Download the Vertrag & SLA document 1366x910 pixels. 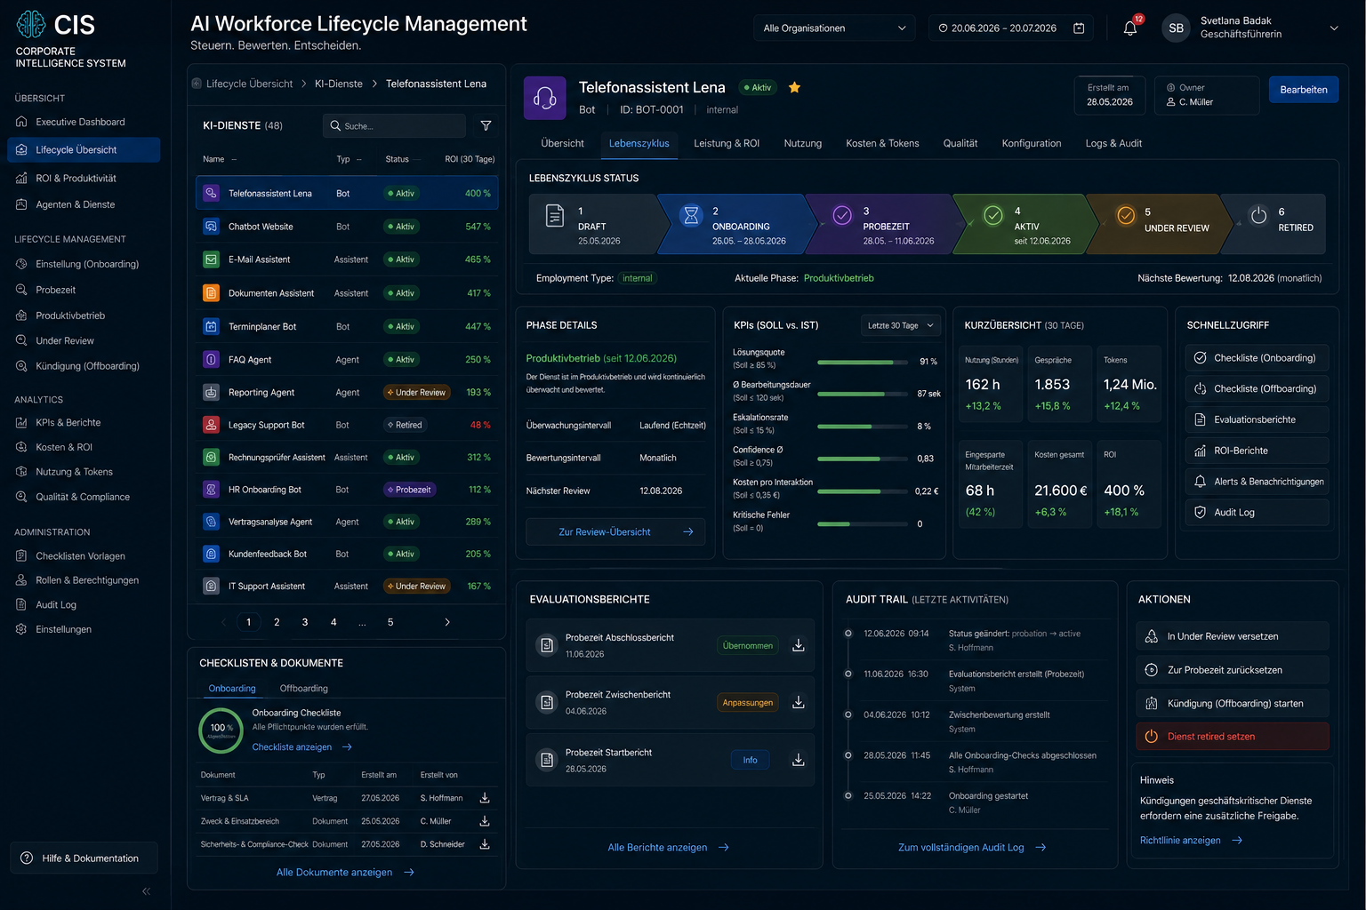point(485,798)
